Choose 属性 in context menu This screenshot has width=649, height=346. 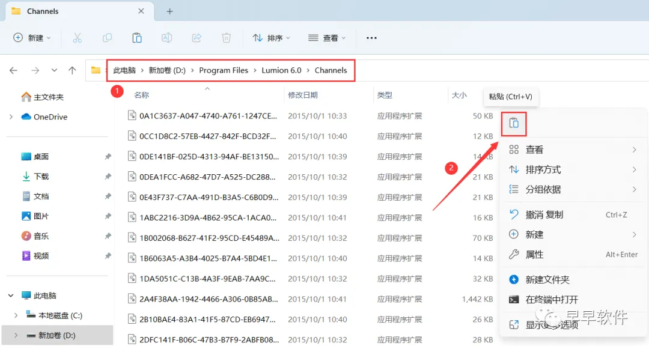point(573,255)
